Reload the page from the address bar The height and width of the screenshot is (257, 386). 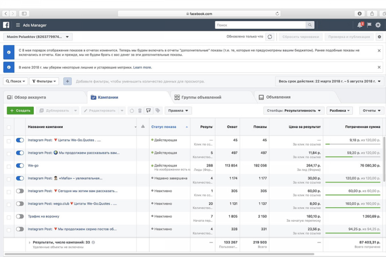pyautogui.click(x=277, y=13)
